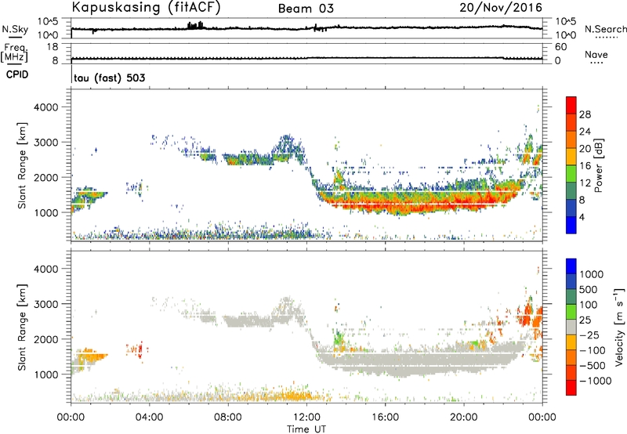
Task: Click the "28" label on Power color bar
Action: coord(585,114)
